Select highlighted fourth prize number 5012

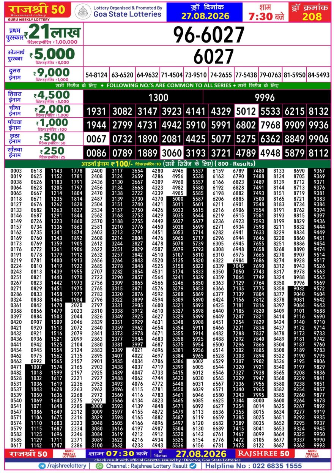[x=246, y=111]
